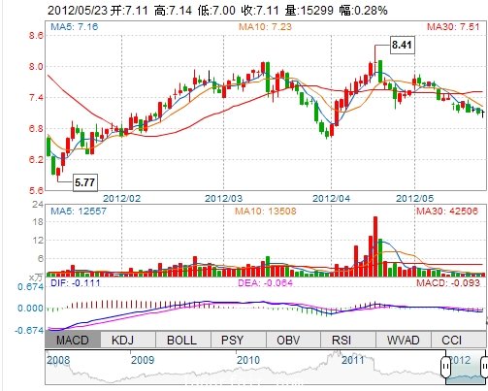
Task: Open the WVAD indicator tab
Action: tap(404, 340)
